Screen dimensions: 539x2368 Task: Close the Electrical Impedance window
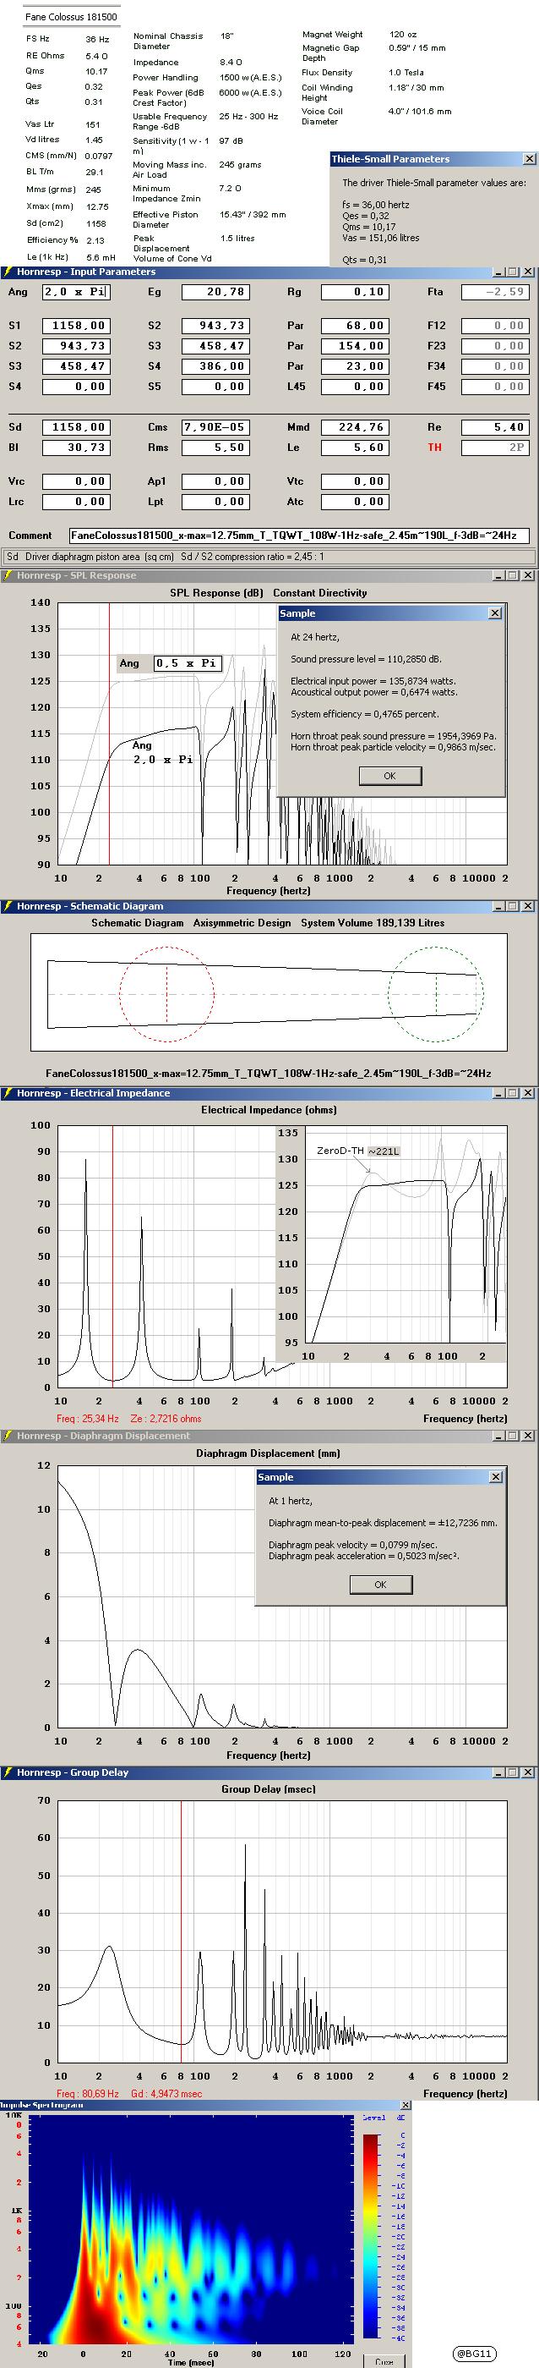528,1093
